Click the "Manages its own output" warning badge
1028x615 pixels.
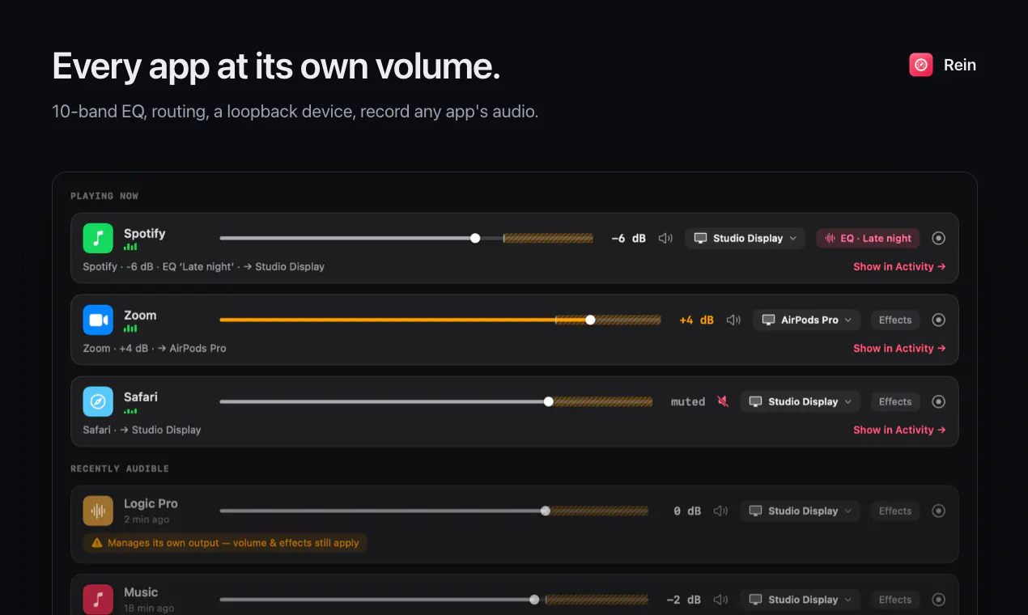[225, 543]
